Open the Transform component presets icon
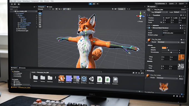189x106 pixels. coord(183,15)
